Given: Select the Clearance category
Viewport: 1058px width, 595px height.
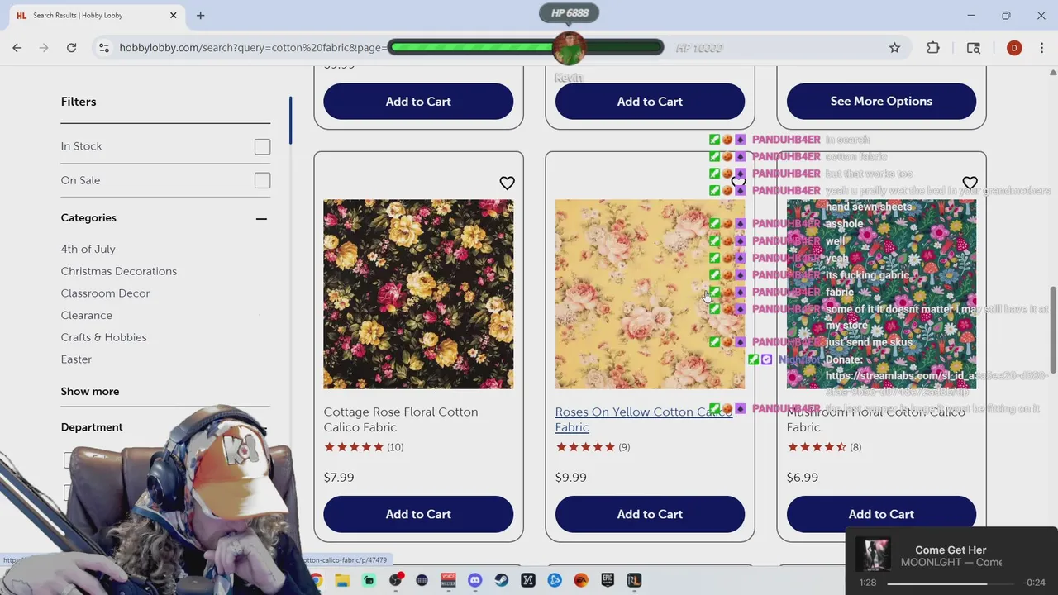Looking at the screenshot, I should [86, 315].
